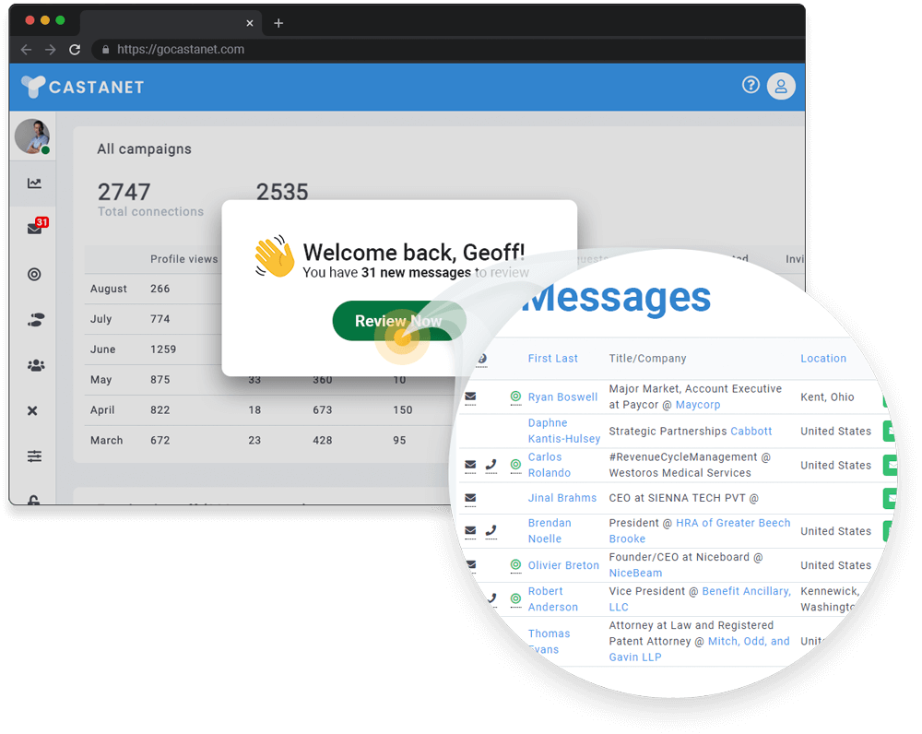
Task: Click the email icon for Ryan Boswell
Action: pyautogui.click(x=470, y=397)
